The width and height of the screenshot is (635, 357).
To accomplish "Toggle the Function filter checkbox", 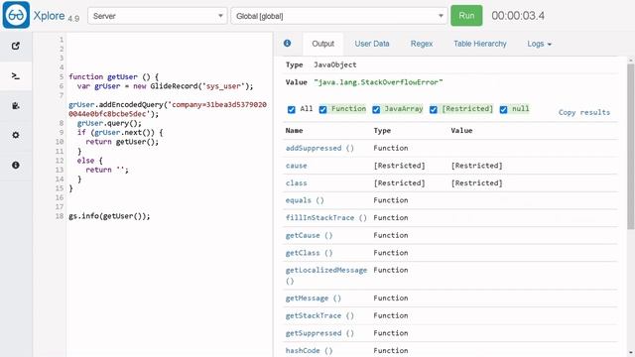I will coord(322,110).
